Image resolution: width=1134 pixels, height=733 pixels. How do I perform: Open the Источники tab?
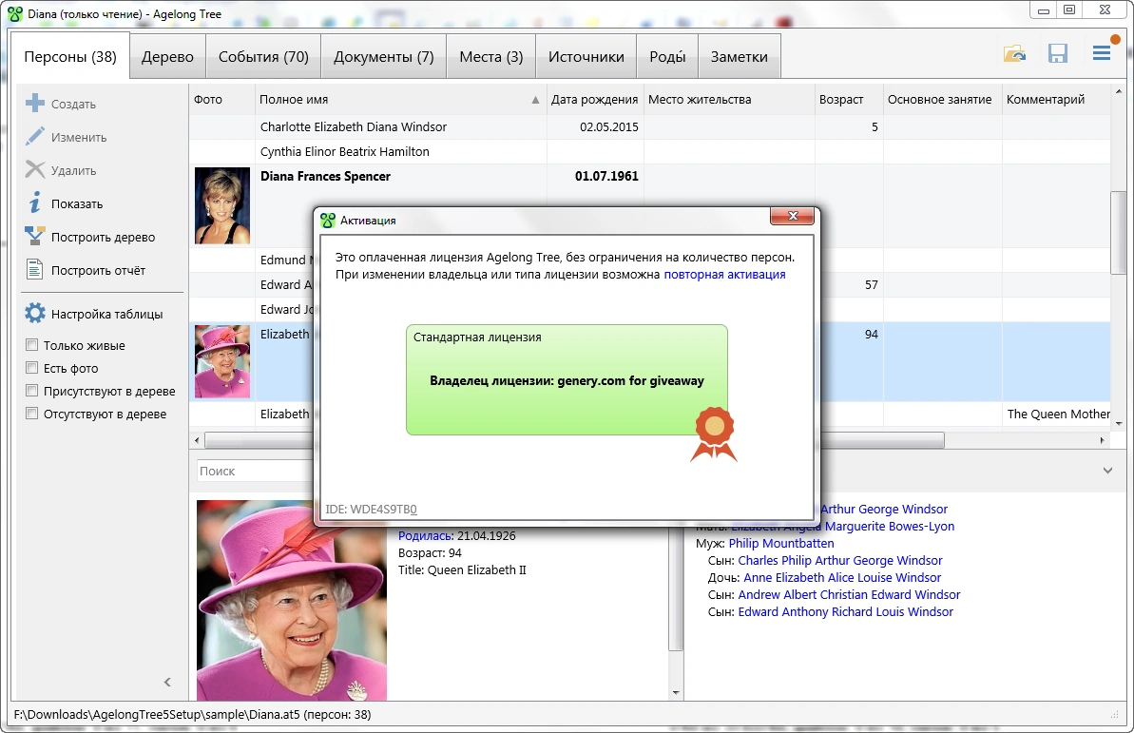(x=586, y=56)
